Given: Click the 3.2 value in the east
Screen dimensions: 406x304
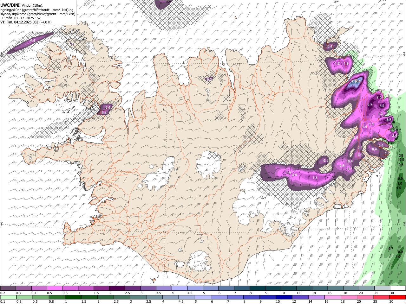Looking at the screenshot, I should (382, 106).
